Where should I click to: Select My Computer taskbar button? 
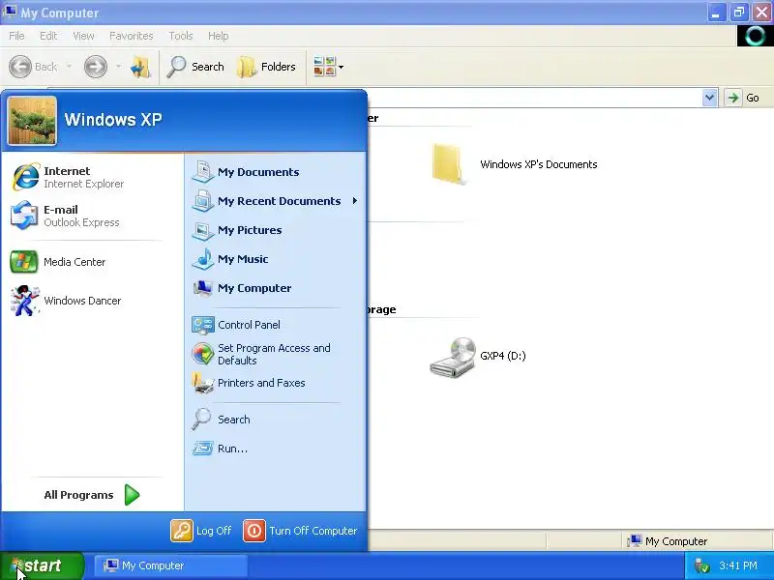click(170, 565)
